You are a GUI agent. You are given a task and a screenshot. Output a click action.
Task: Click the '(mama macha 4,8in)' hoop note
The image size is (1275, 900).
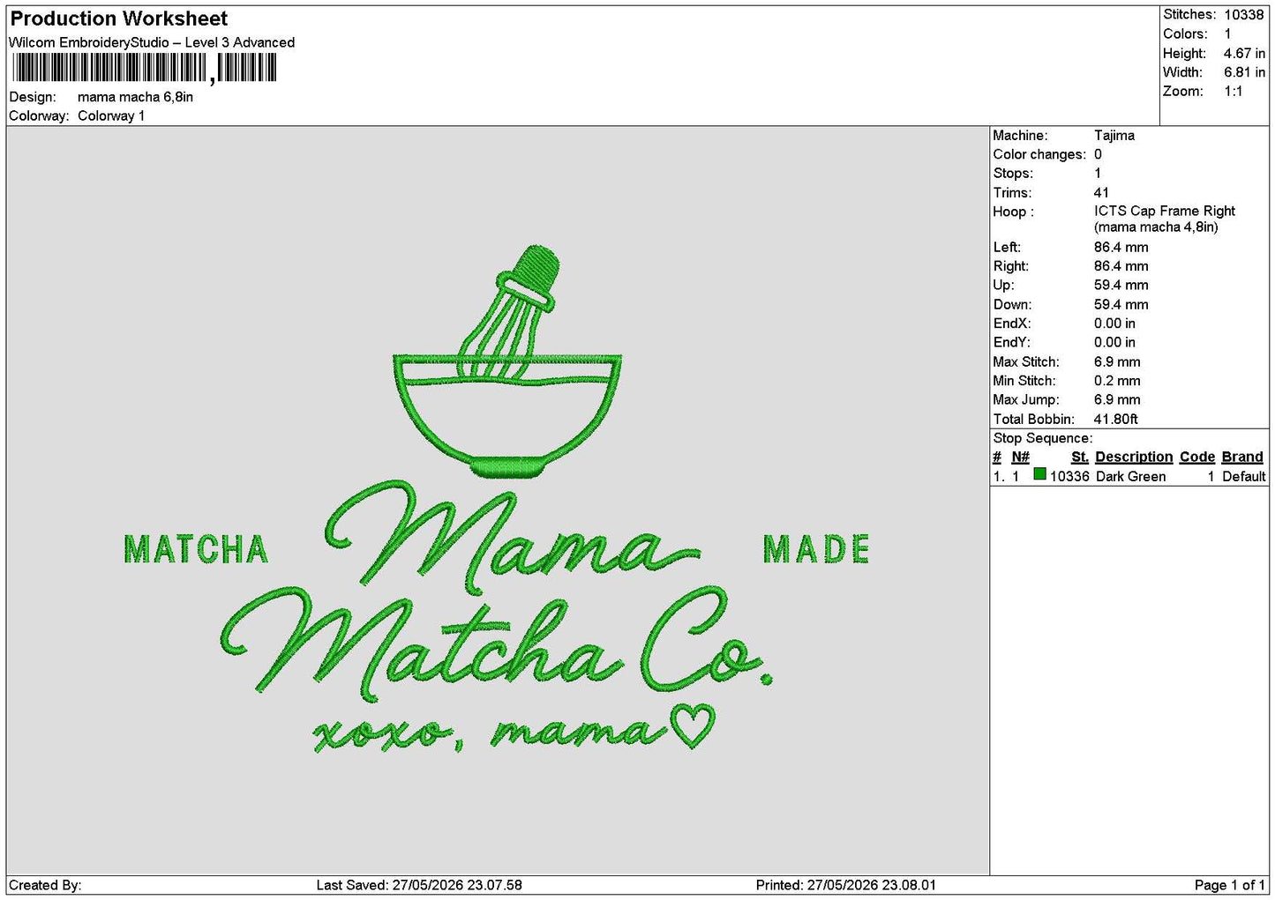1156,227
